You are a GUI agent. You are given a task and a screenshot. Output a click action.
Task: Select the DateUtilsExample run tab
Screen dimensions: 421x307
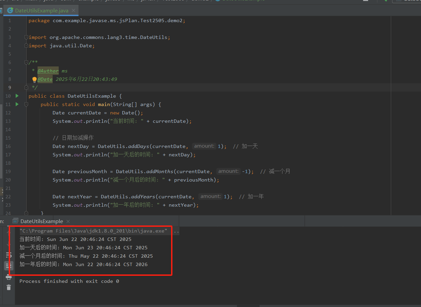tap(42, 221)
